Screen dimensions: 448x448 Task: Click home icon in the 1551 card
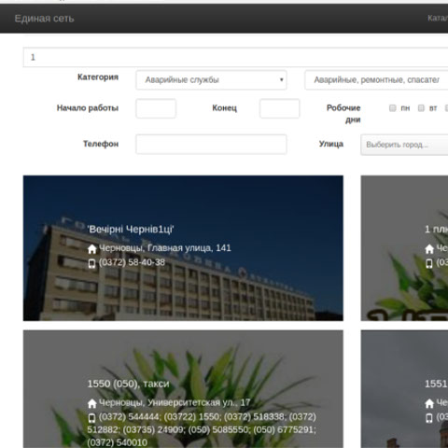pos(429,403)
